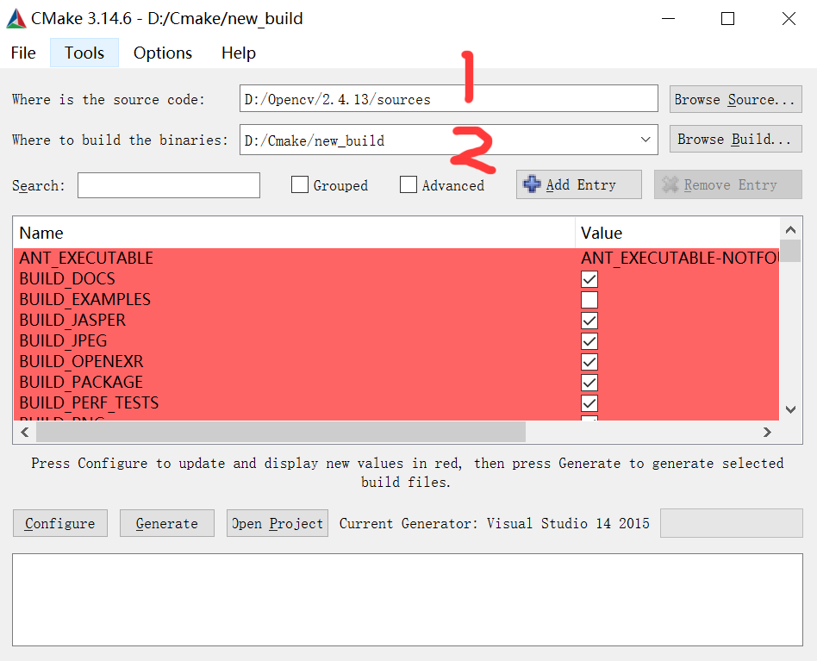Click ANT_EXECUTABLE-NOTFOUND value cell

(679, 258)
